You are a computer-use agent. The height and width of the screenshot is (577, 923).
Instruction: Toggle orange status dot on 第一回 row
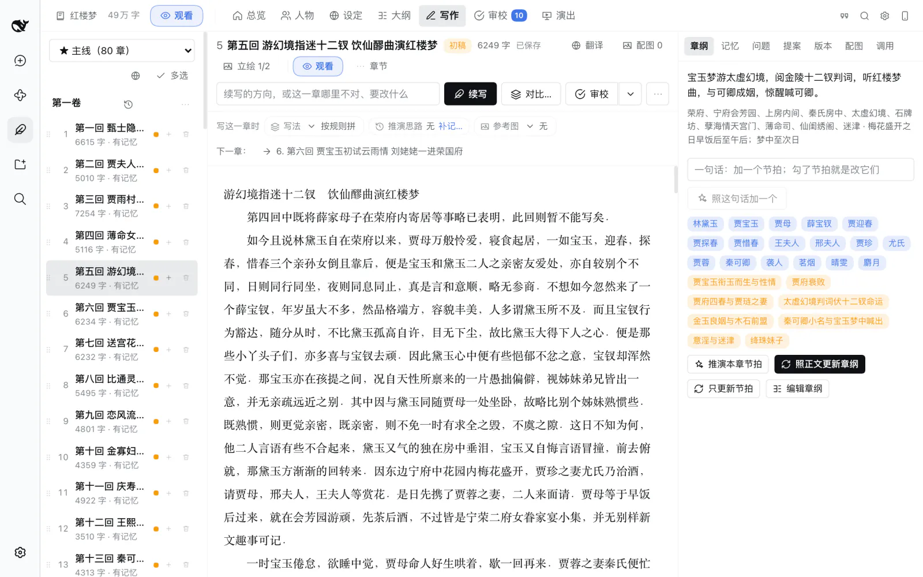point(156,134)
